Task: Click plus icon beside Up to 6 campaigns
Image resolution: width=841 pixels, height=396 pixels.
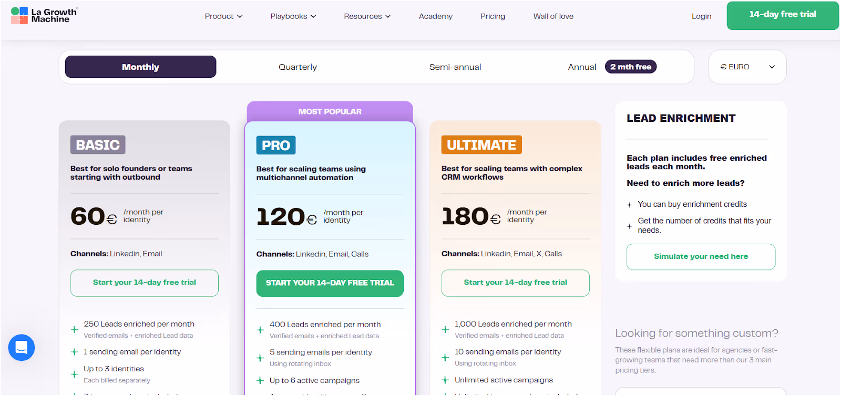Action: [x=260, y=380]
